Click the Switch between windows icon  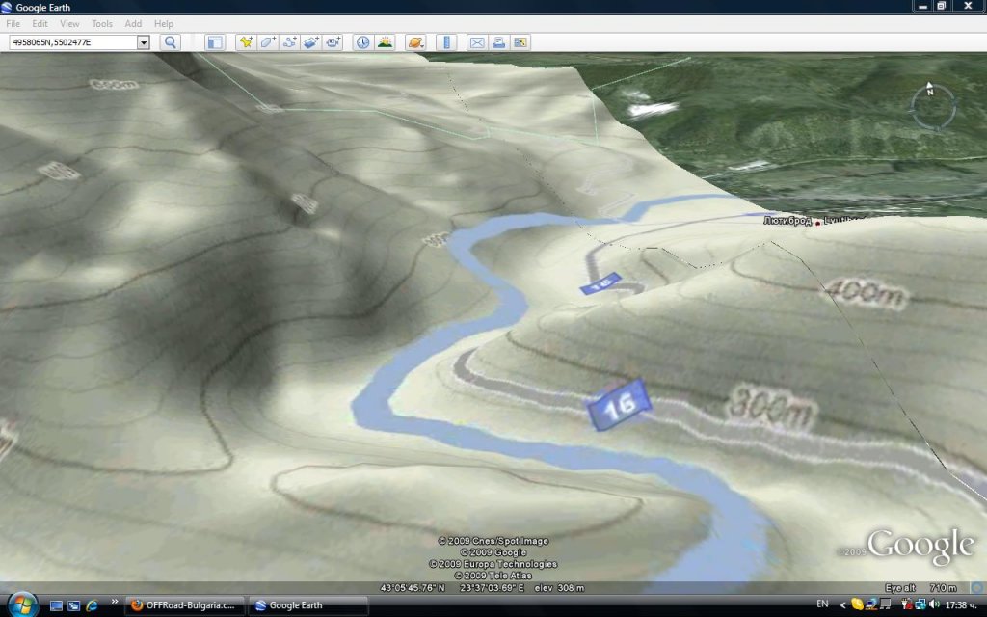point(73,605)
